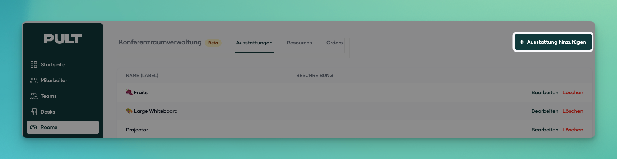Click the Startseite grid icon
617x159 pixels.
coord(34,64)
